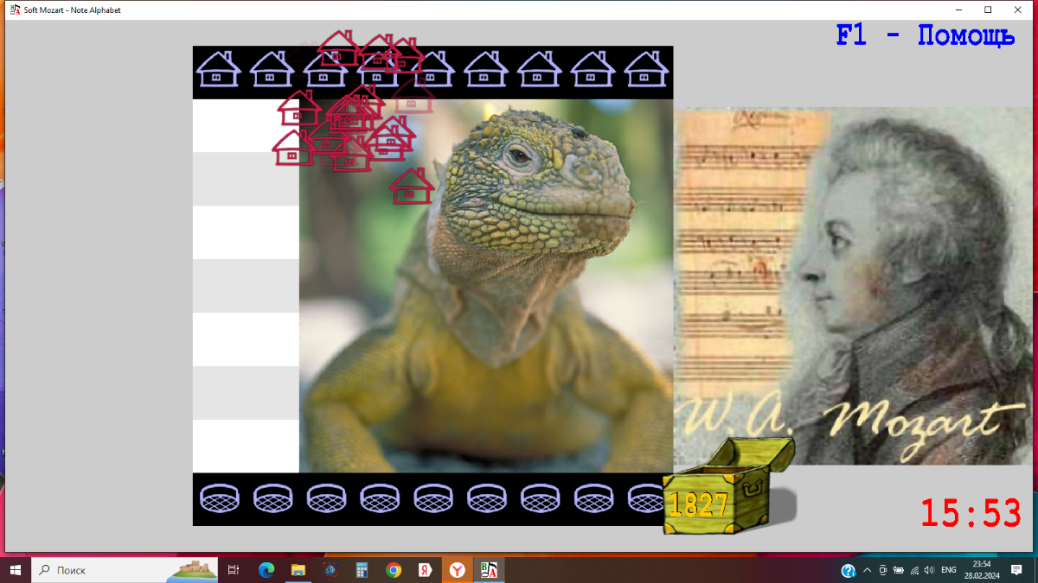Click the seventh net basket from the left
The image size is (1038, 583).
tap(541, 498)
